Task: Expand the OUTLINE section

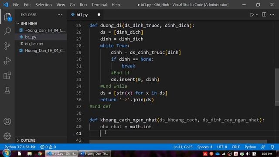Action: [41, 140]
